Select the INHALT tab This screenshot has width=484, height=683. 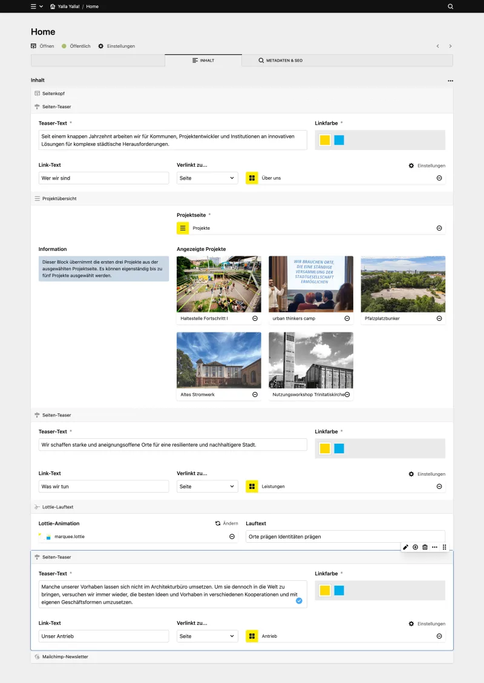tap(204, 60)
